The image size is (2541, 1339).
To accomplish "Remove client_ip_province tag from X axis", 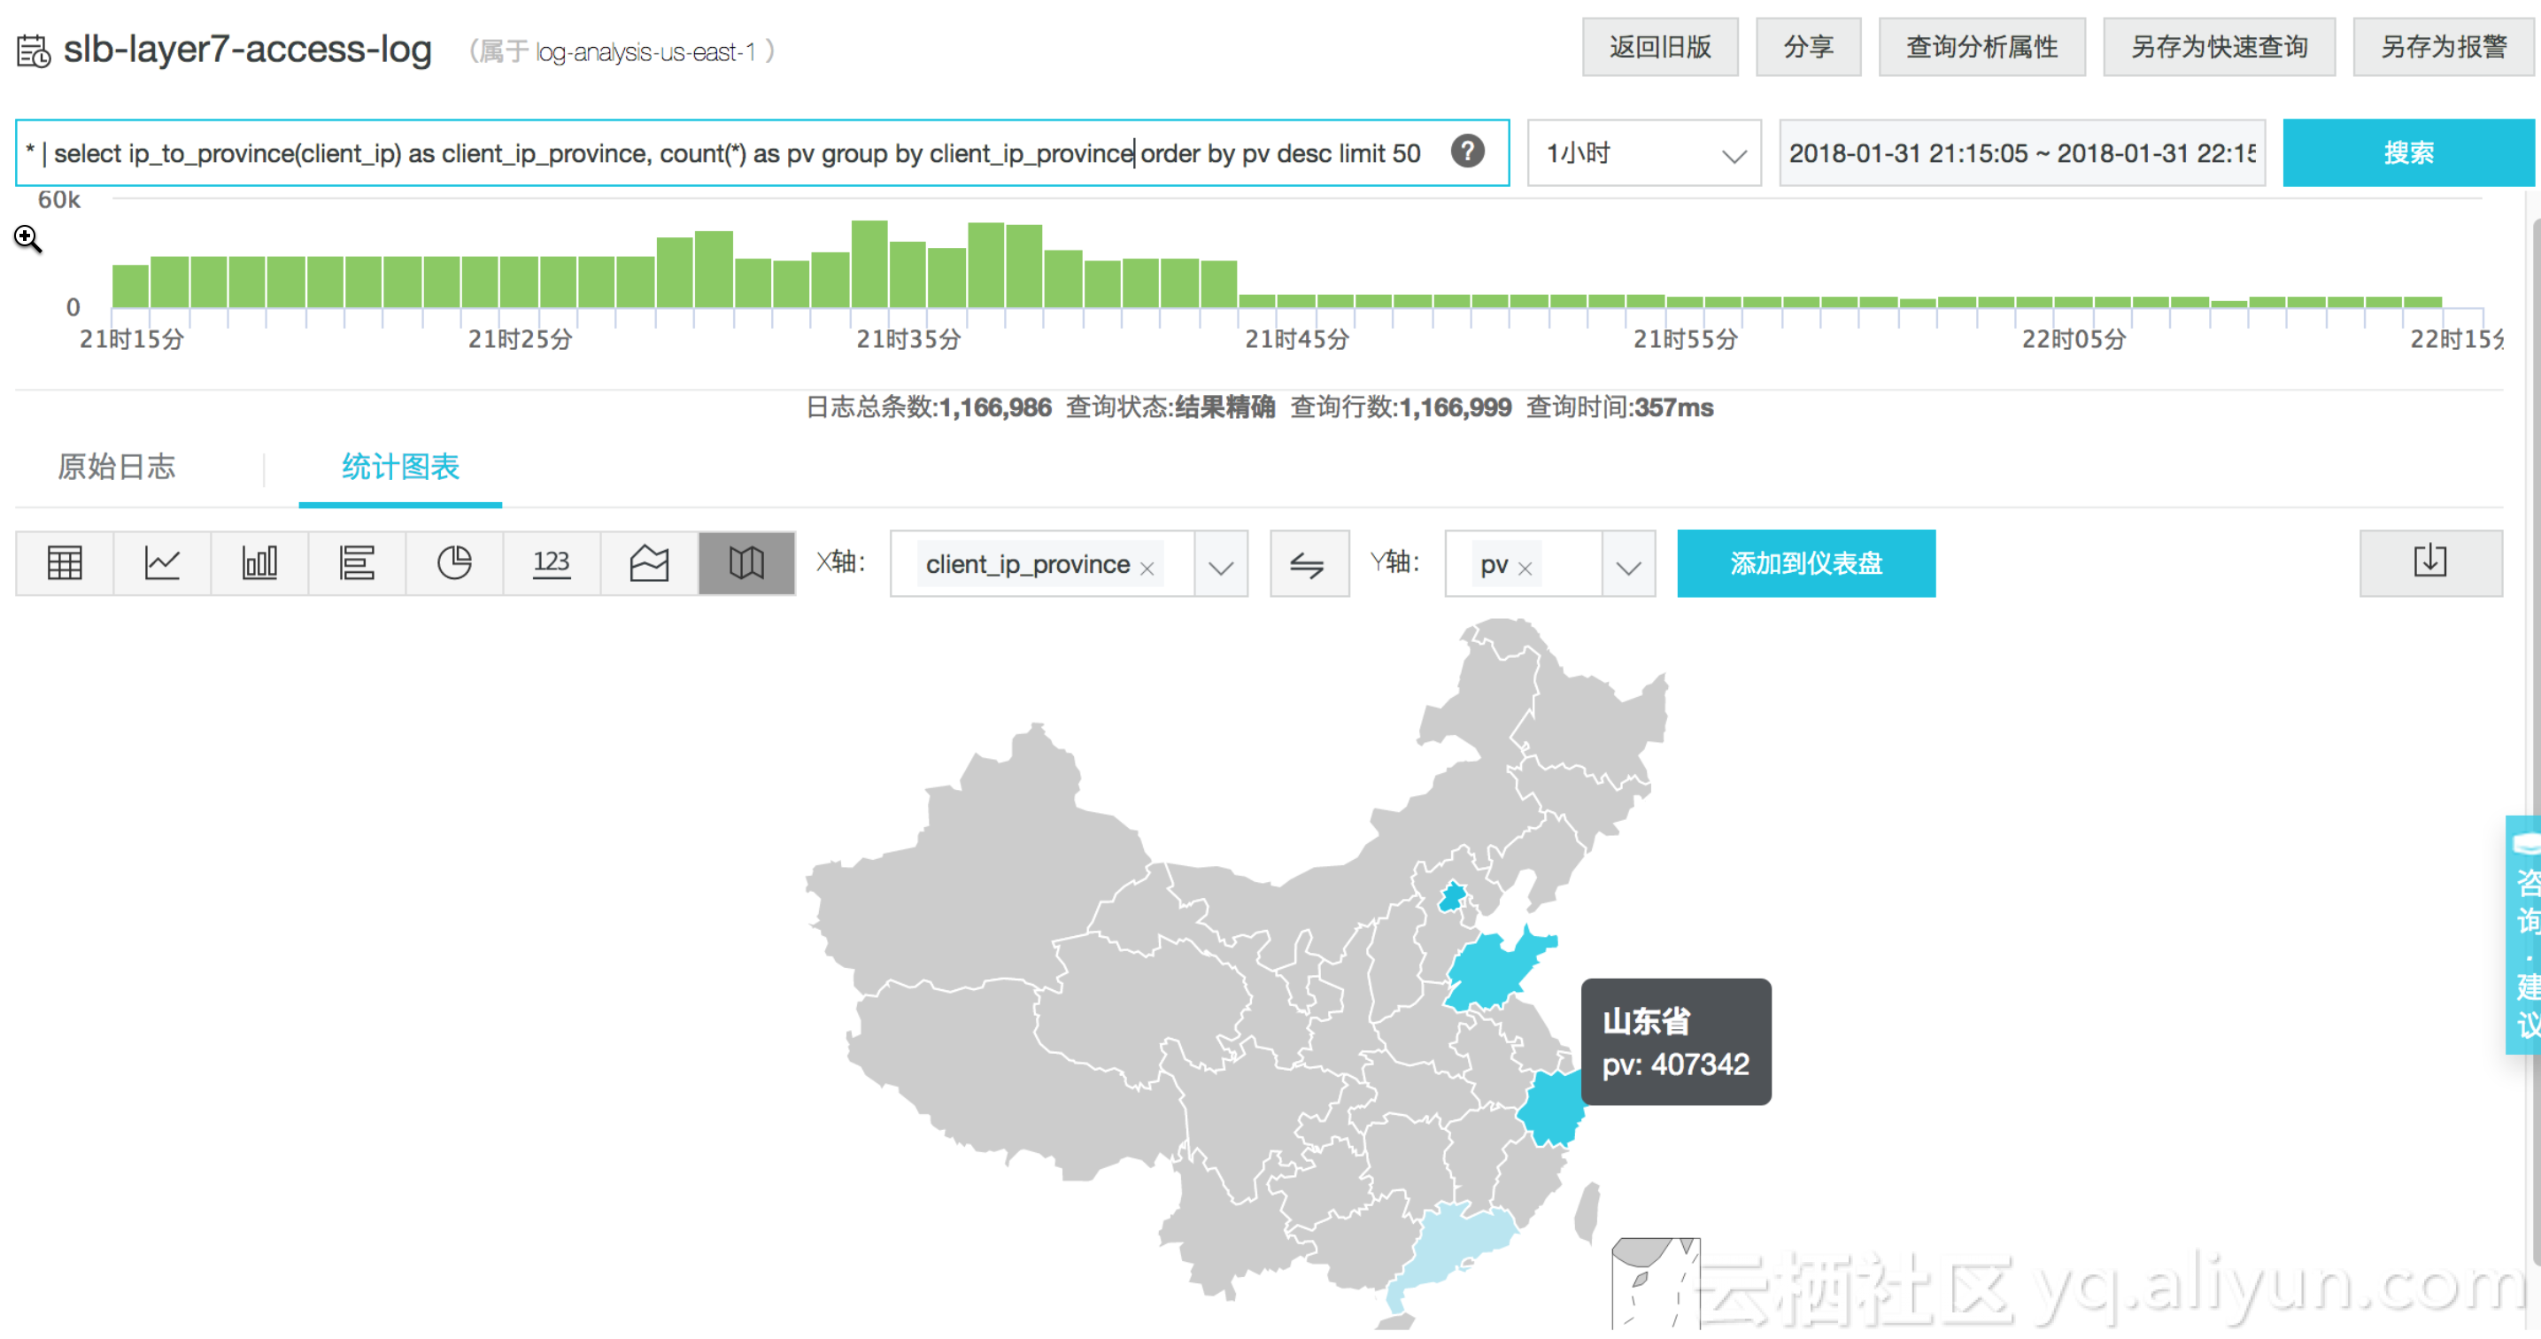I will coord(1147,569).
